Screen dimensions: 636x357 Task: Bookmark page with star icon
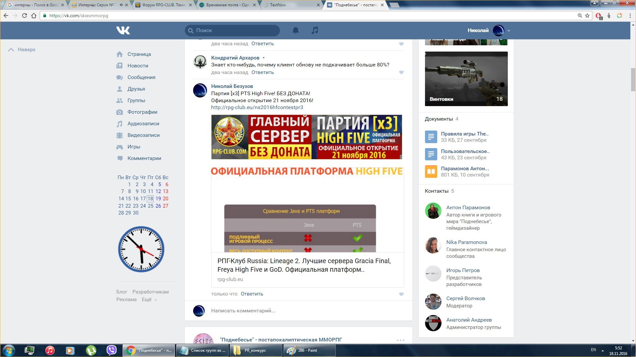587,16
